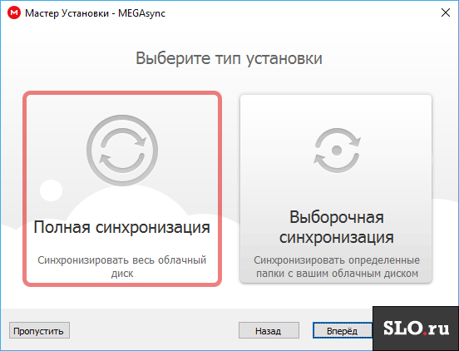
Task: Click the "Пропустить" button
Action: click(39, 330)
